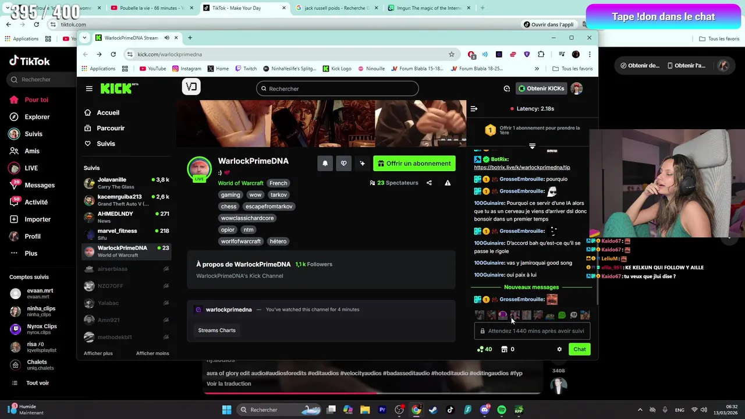The height and width of the screenshot is (419, 745).
Task: Click the WarlockPrimeDNA streamer avatar
Action: point(199,168)
